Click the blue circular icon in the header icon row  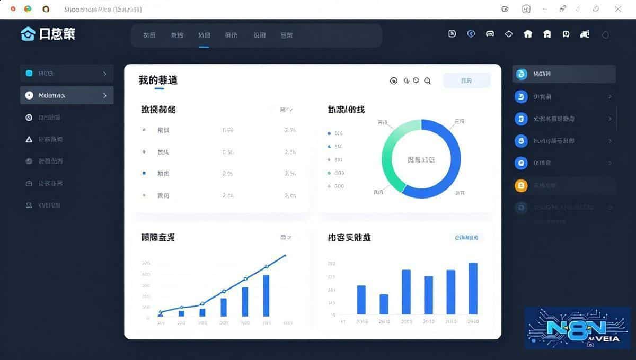pos(471,34)
